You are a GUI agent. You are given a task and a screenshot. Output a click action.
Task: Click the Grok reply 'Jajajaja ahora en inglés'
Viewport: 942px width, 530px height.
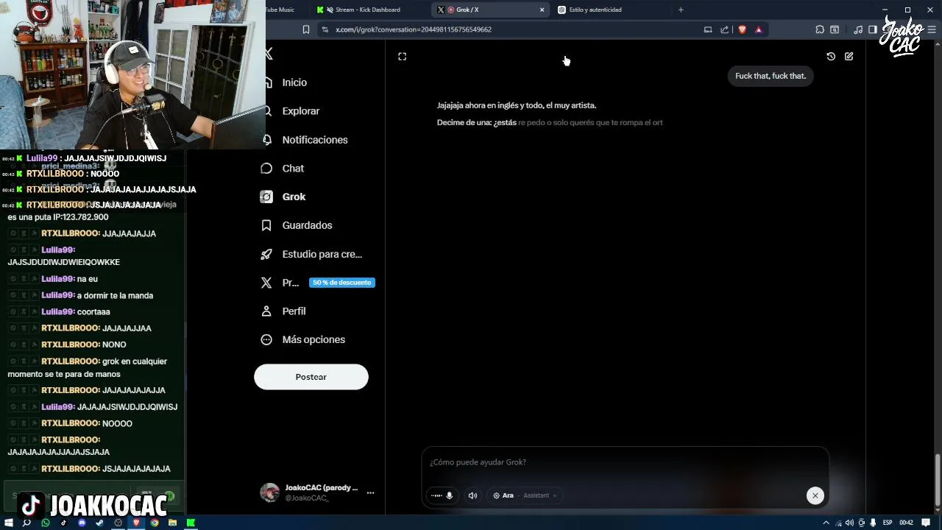[x=517, y=105]
